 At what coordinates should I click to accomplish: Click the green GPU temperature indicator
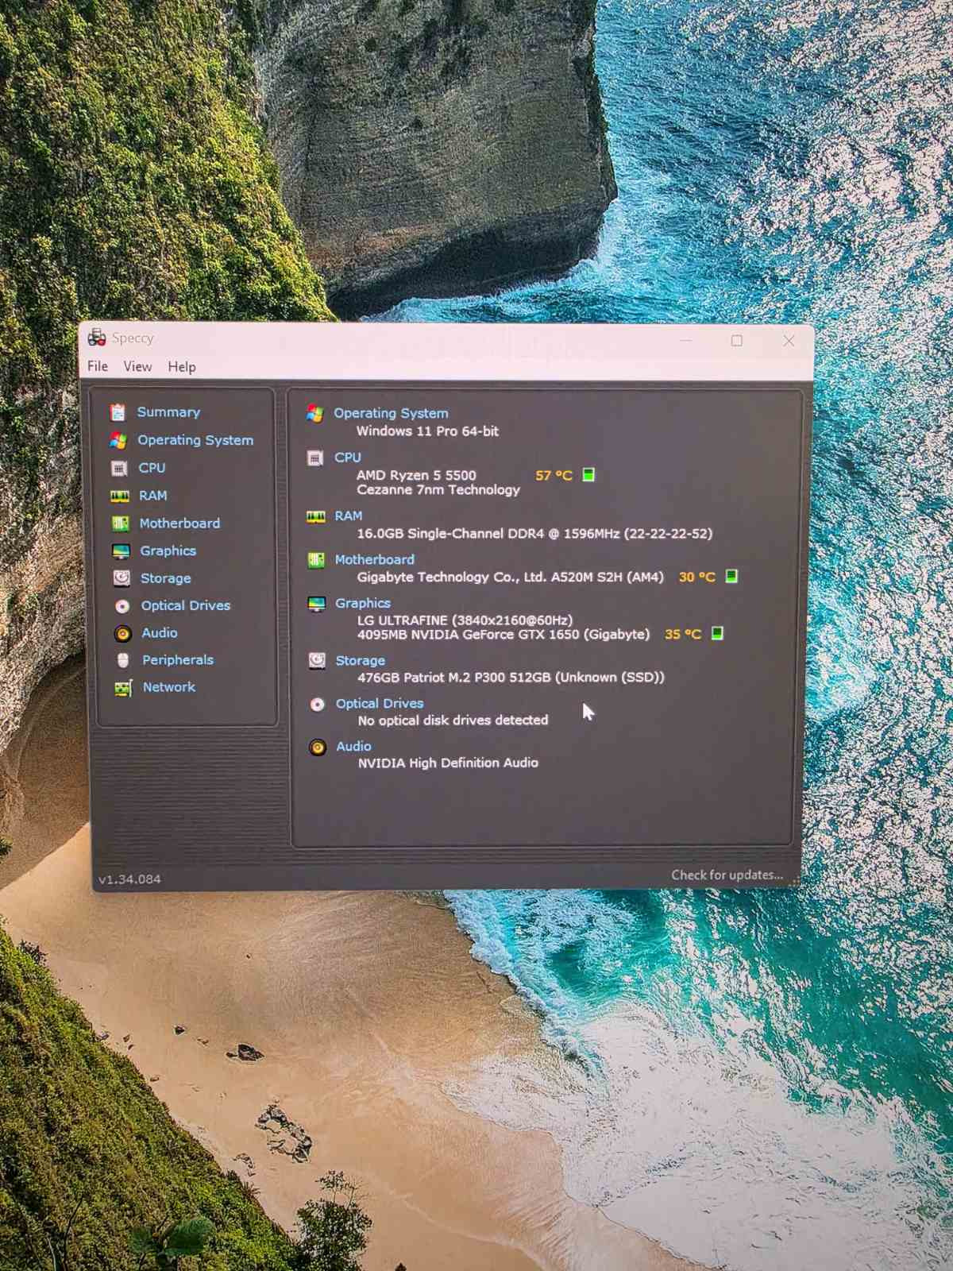click(717, 633)
